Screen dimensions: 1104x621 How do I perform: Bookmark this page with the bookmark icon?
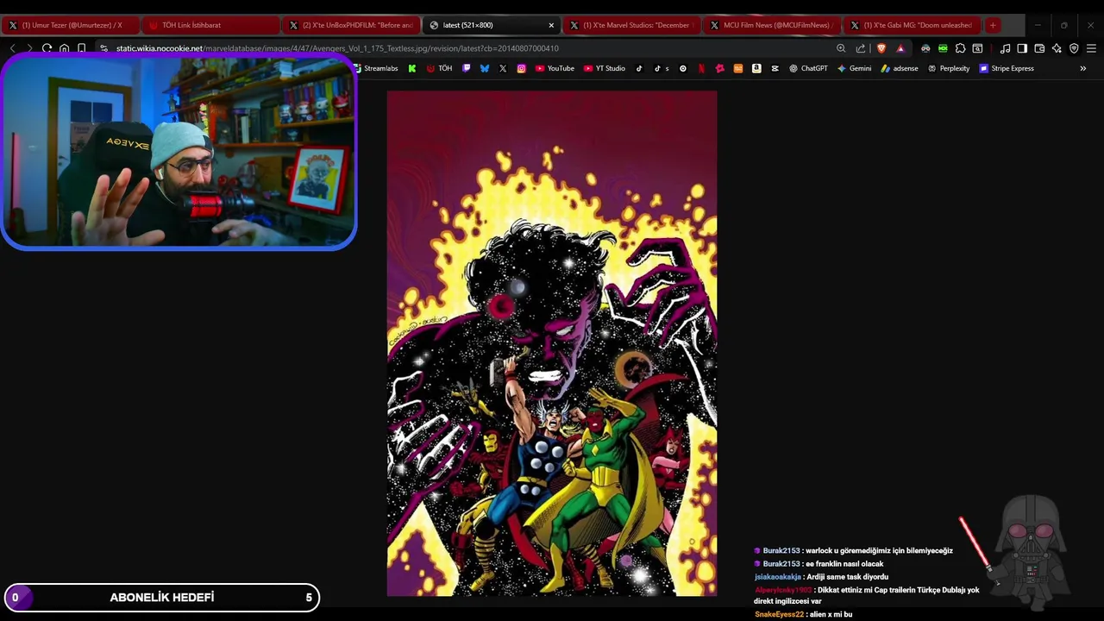click(81, 48)
